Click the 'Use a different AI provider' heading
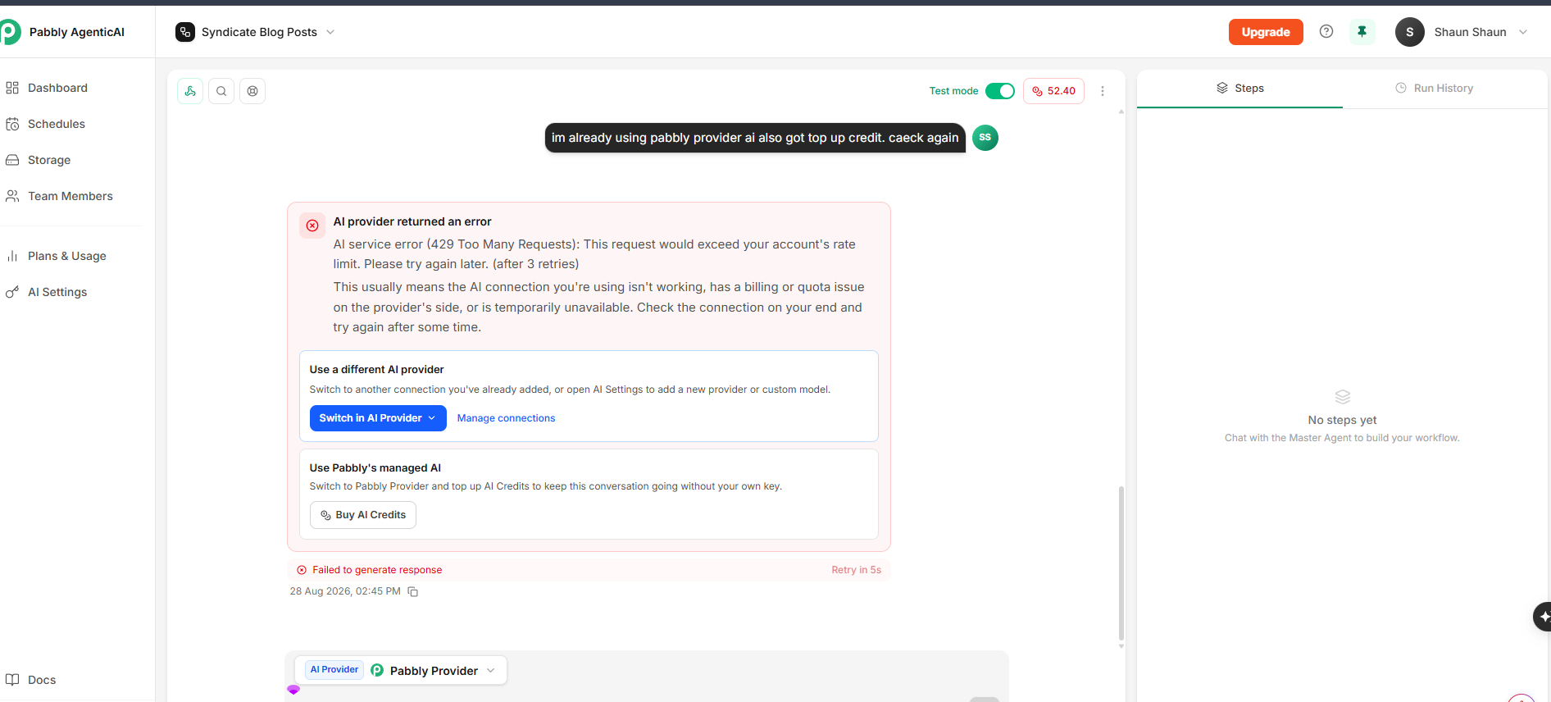The width and height of the screenshot is (1551, 702). [x=376, y=370]
